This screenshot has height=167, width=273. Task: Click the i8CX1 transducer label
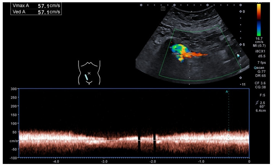260,51
